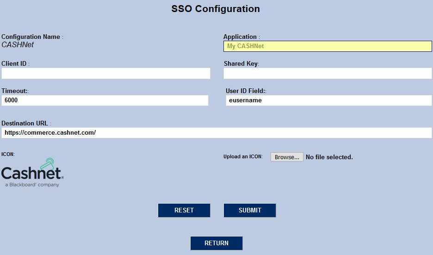Click the Upload an ICON label

click(243, 156)
